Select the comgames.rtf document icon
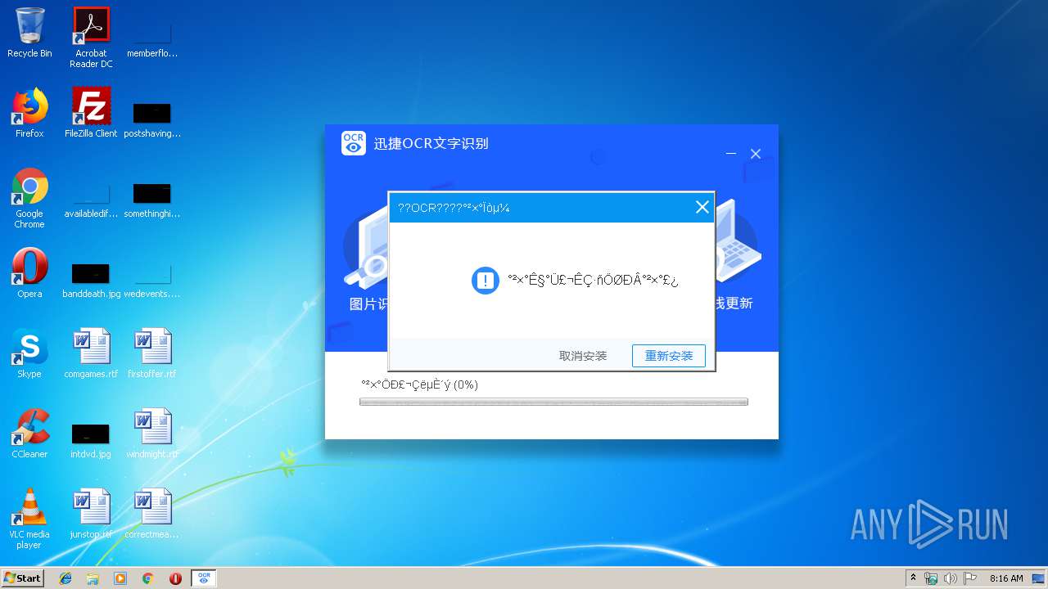Image resolution: width=1048 pixels, height=589 pixels. click(91, 353)
